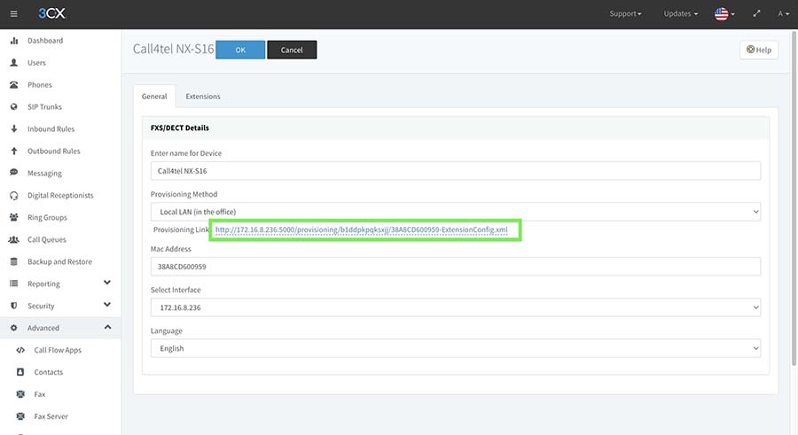Switch to the Extensions tab
798x435 pixels.
tap(203, 97)
